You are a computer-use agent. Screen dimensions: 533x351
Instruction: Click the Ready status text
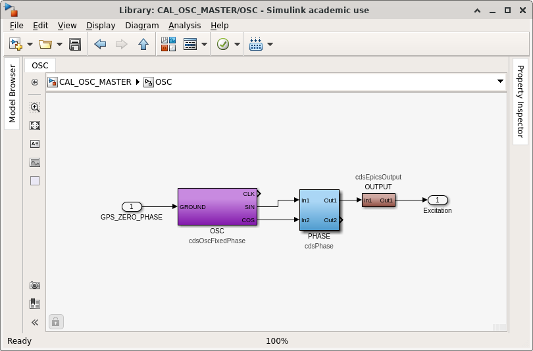pyautogui.click(x=19, y=341)
